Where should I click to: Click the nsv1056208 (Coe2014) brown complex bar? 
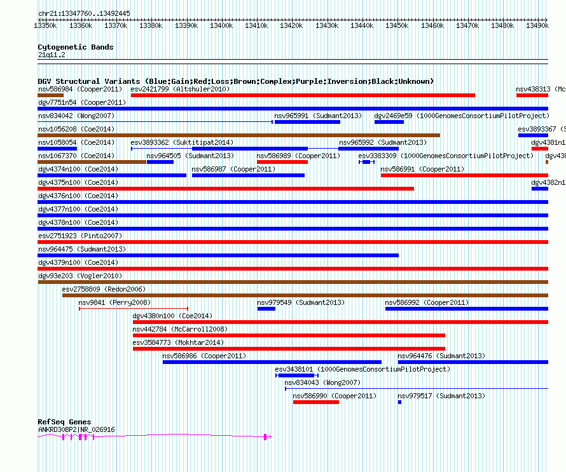(x=238, y=135)
